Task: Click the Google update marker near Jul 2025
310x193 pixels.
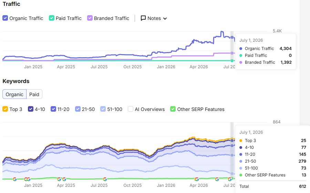Action: coord(105,179)
